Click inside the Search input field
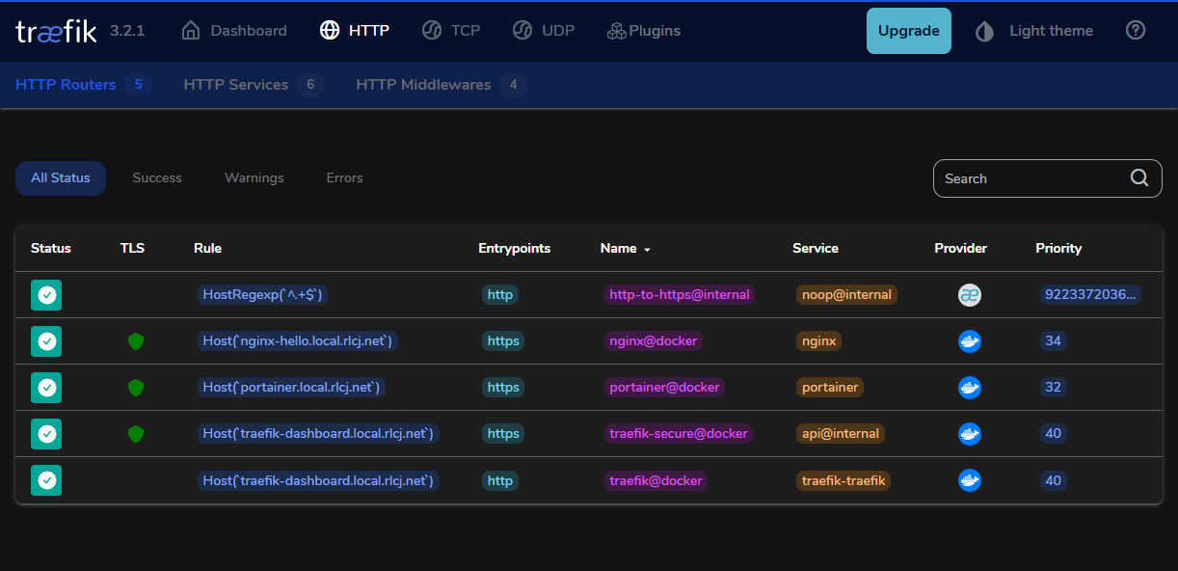Image resolution: width=1178 pixels, height=571 pixels. 1022,177
